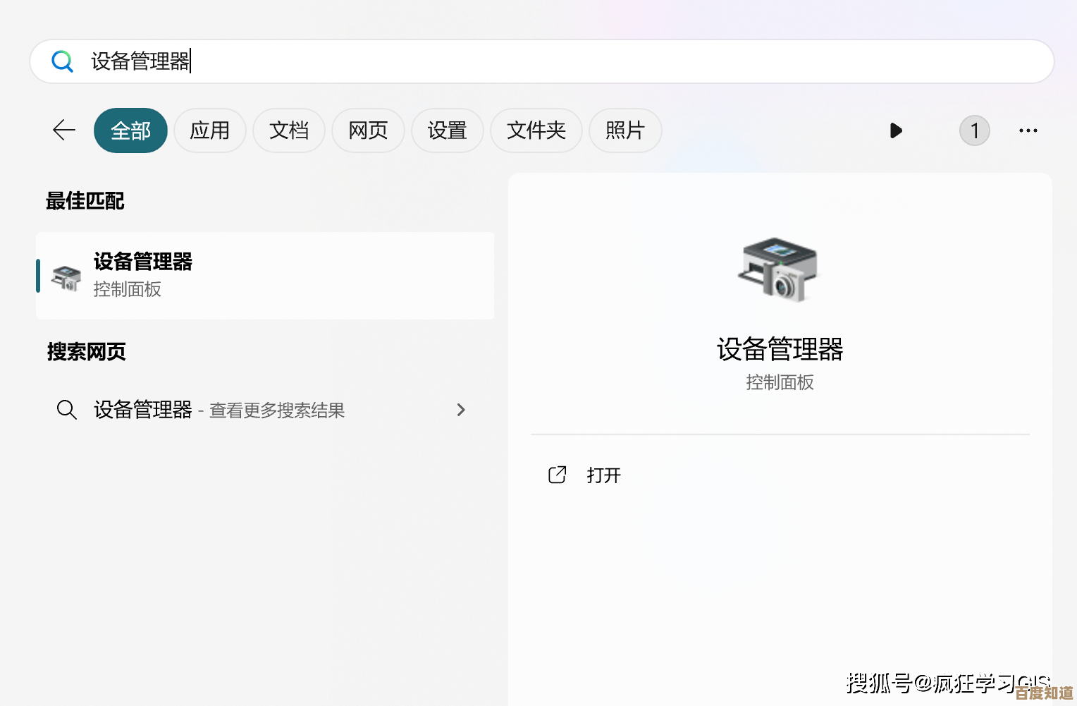Open the three-dot more options menu
Viewport: 1077px width, 706px height.
tap(1028, 130)
